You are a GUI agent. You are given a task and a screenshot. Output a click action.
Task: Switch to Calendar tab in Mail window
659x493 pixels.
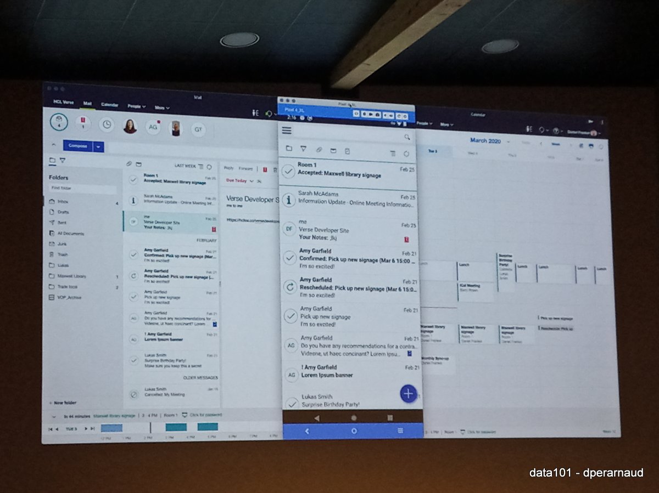pos(109,104)
